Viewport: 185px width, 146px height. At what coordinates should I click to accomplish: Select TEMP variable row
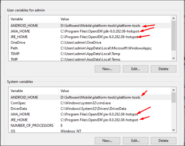(x=90, y=54)
